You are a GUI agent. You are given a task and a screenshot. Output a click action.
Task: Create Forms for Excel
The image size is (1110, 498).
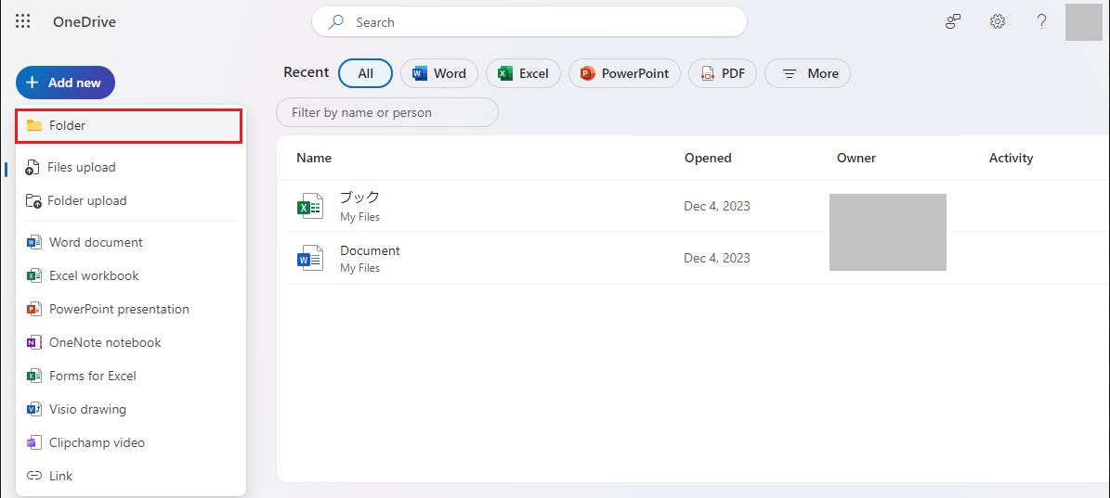tap(129, 376)
